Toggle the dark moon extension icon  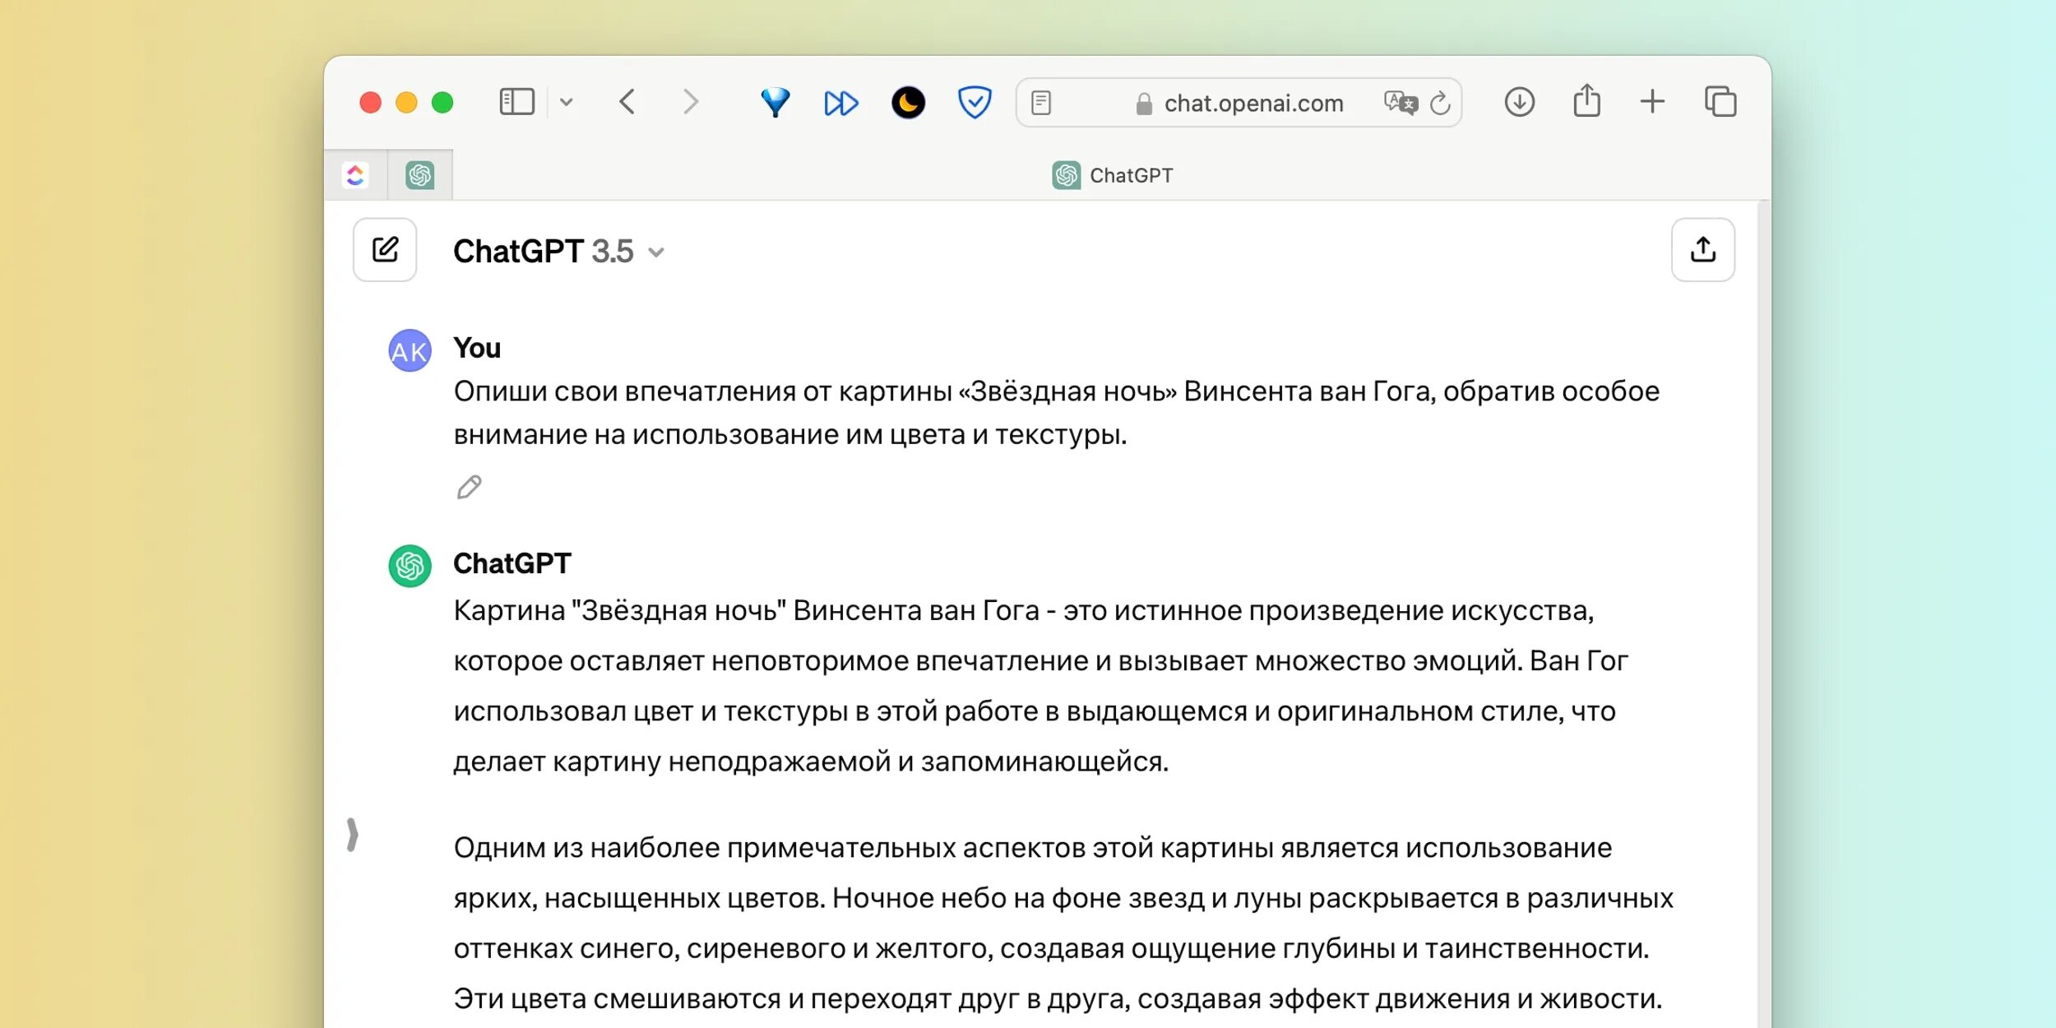click(x=908, y=103)
